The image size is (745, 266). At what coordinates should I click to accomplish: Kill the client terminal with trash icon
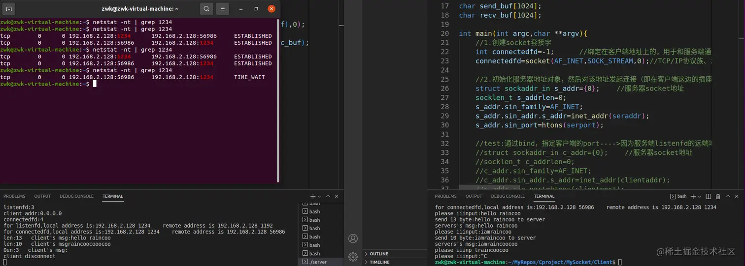[x=718, y=196]
